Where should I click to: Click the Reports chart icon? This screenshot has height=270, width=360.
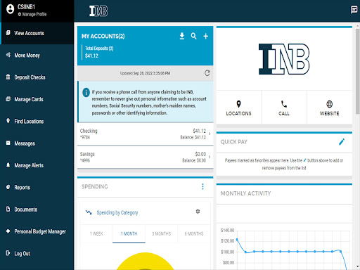point(8,187)
